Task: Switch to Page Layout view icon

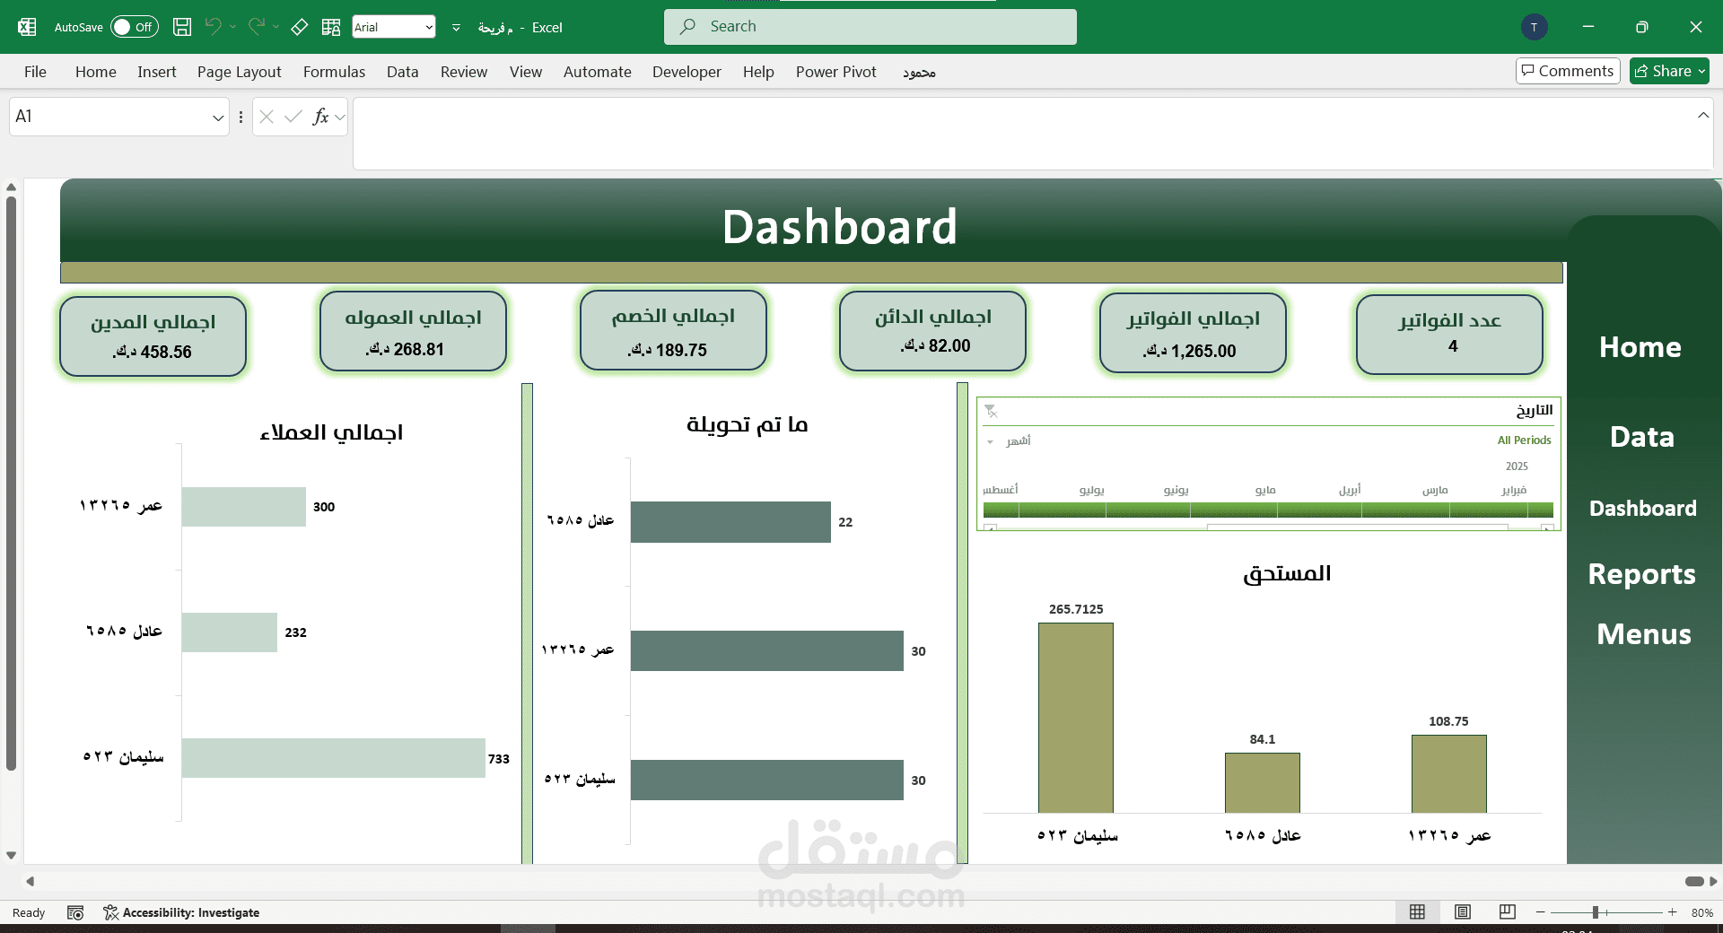Action: click(x=1463, y=912)
